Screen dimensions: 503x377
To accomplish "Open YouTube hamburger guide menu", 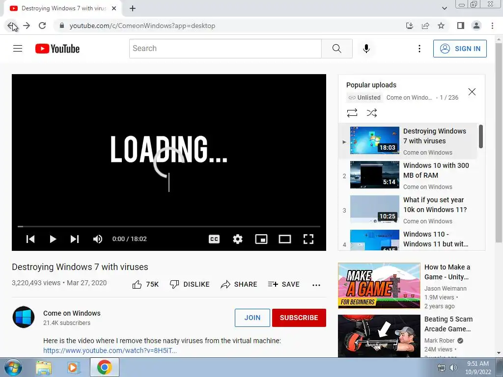I will click(x=18, y=49).
